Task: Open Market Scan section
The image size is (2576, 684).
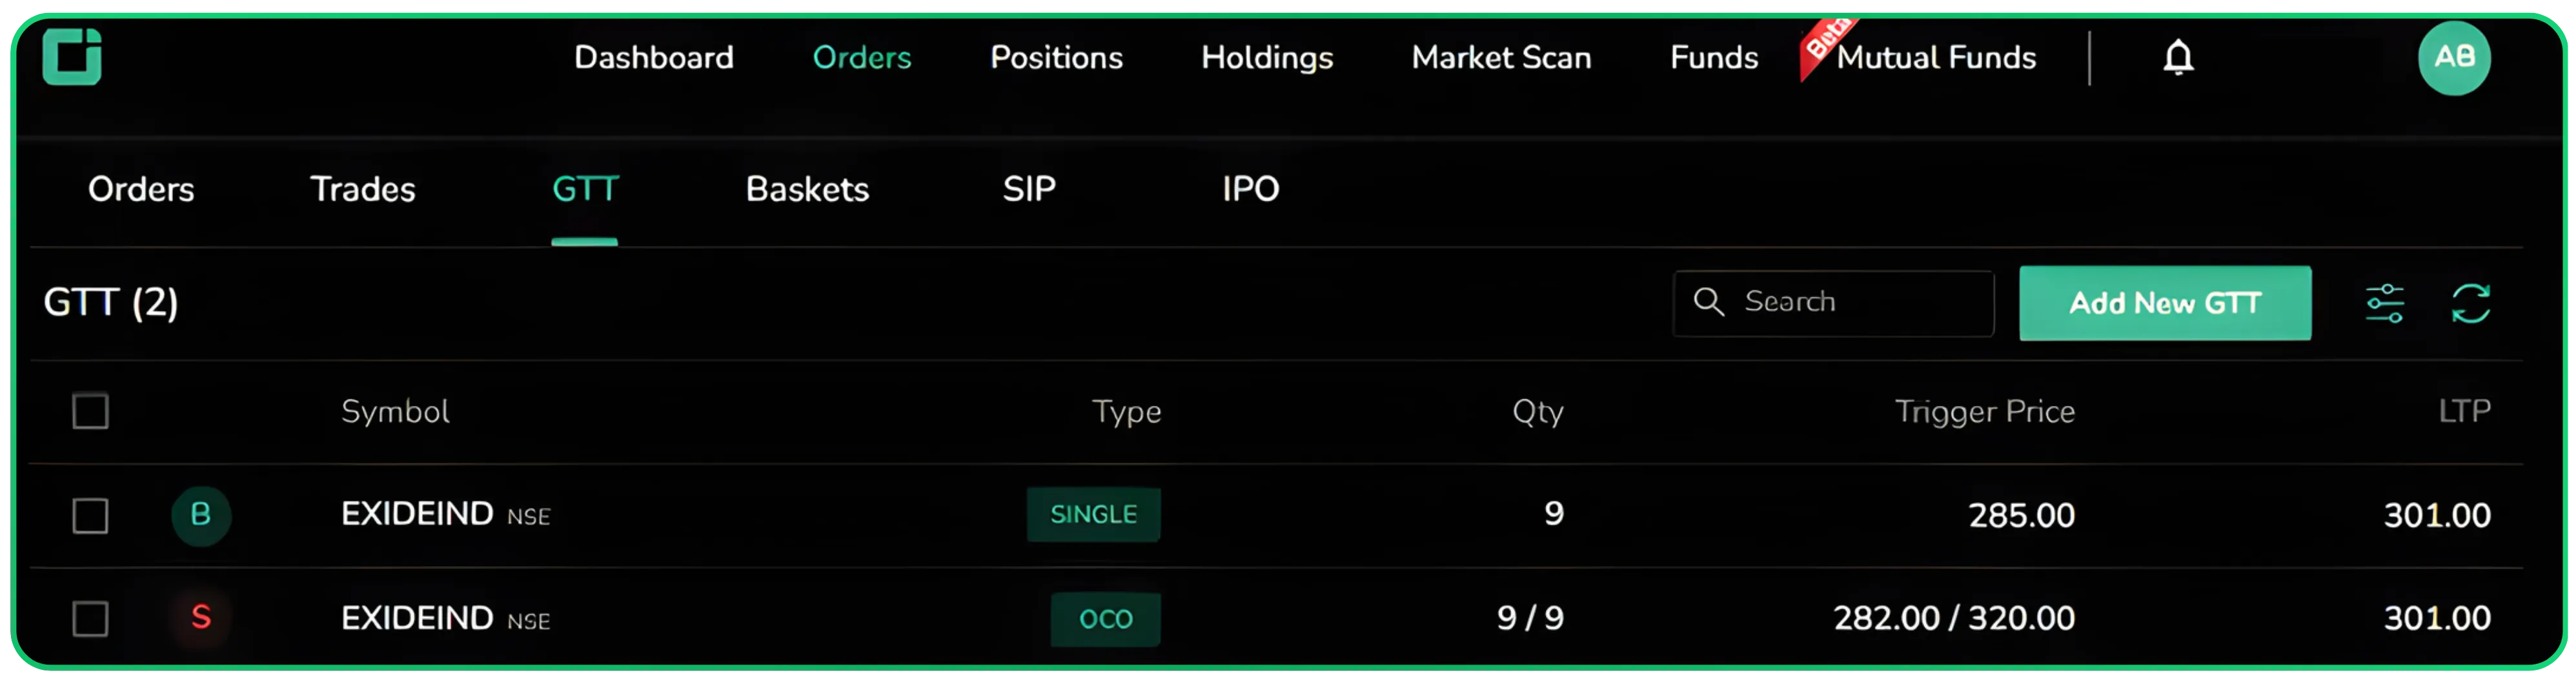Action: pos(1500,57)
